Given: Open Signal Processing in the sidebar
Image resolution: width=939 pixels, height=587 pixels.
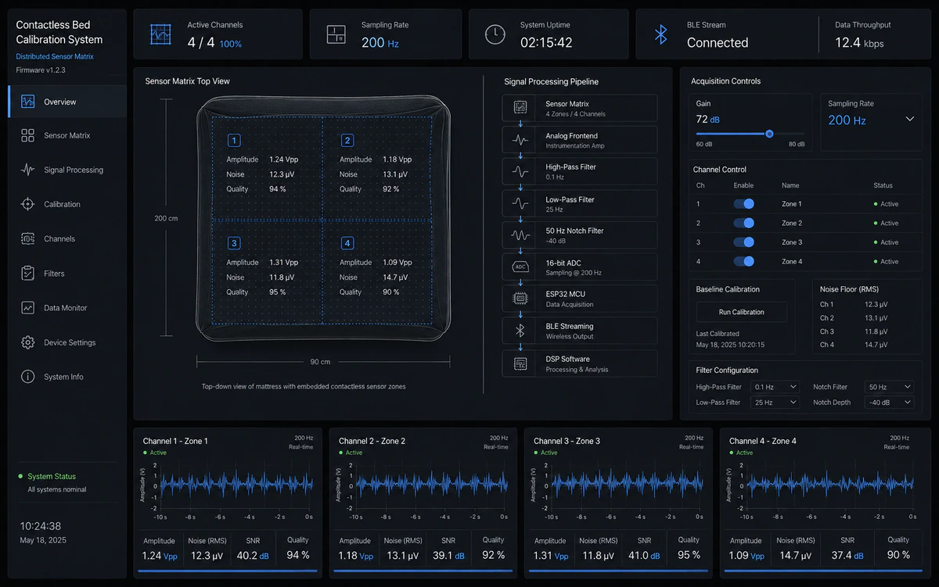Looking at the screenshot, I should click(67, 170).
